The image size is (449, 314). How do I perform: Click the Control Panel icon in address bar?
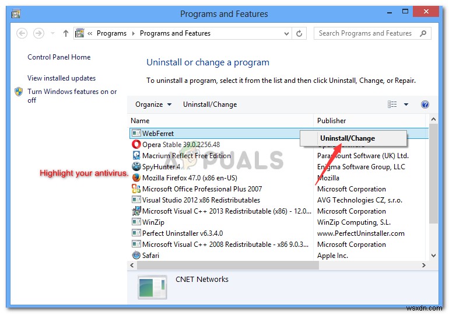point(80,33)
